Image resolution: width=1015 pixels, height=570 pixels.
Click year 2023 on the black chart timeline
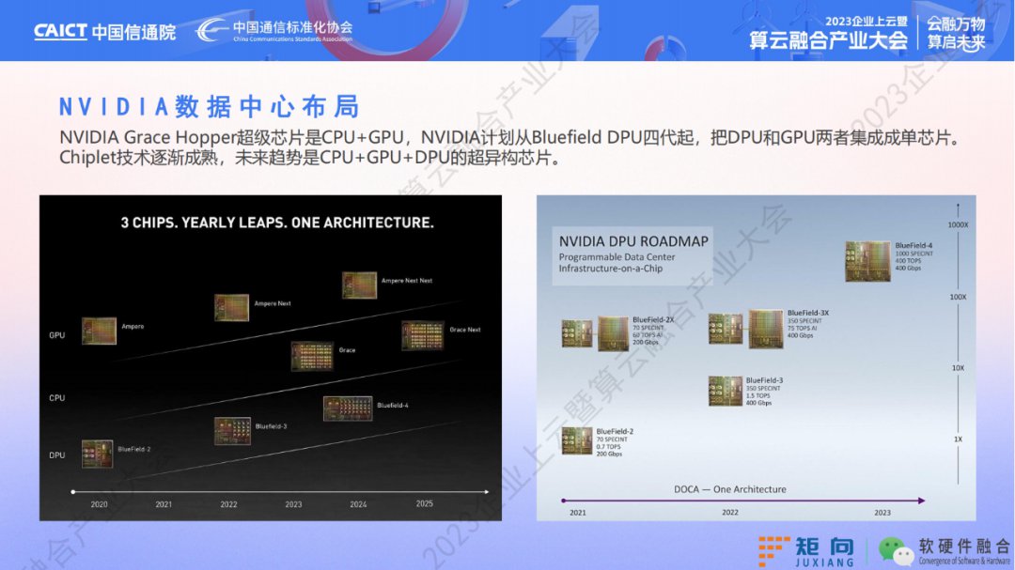(x=293, y=504)
